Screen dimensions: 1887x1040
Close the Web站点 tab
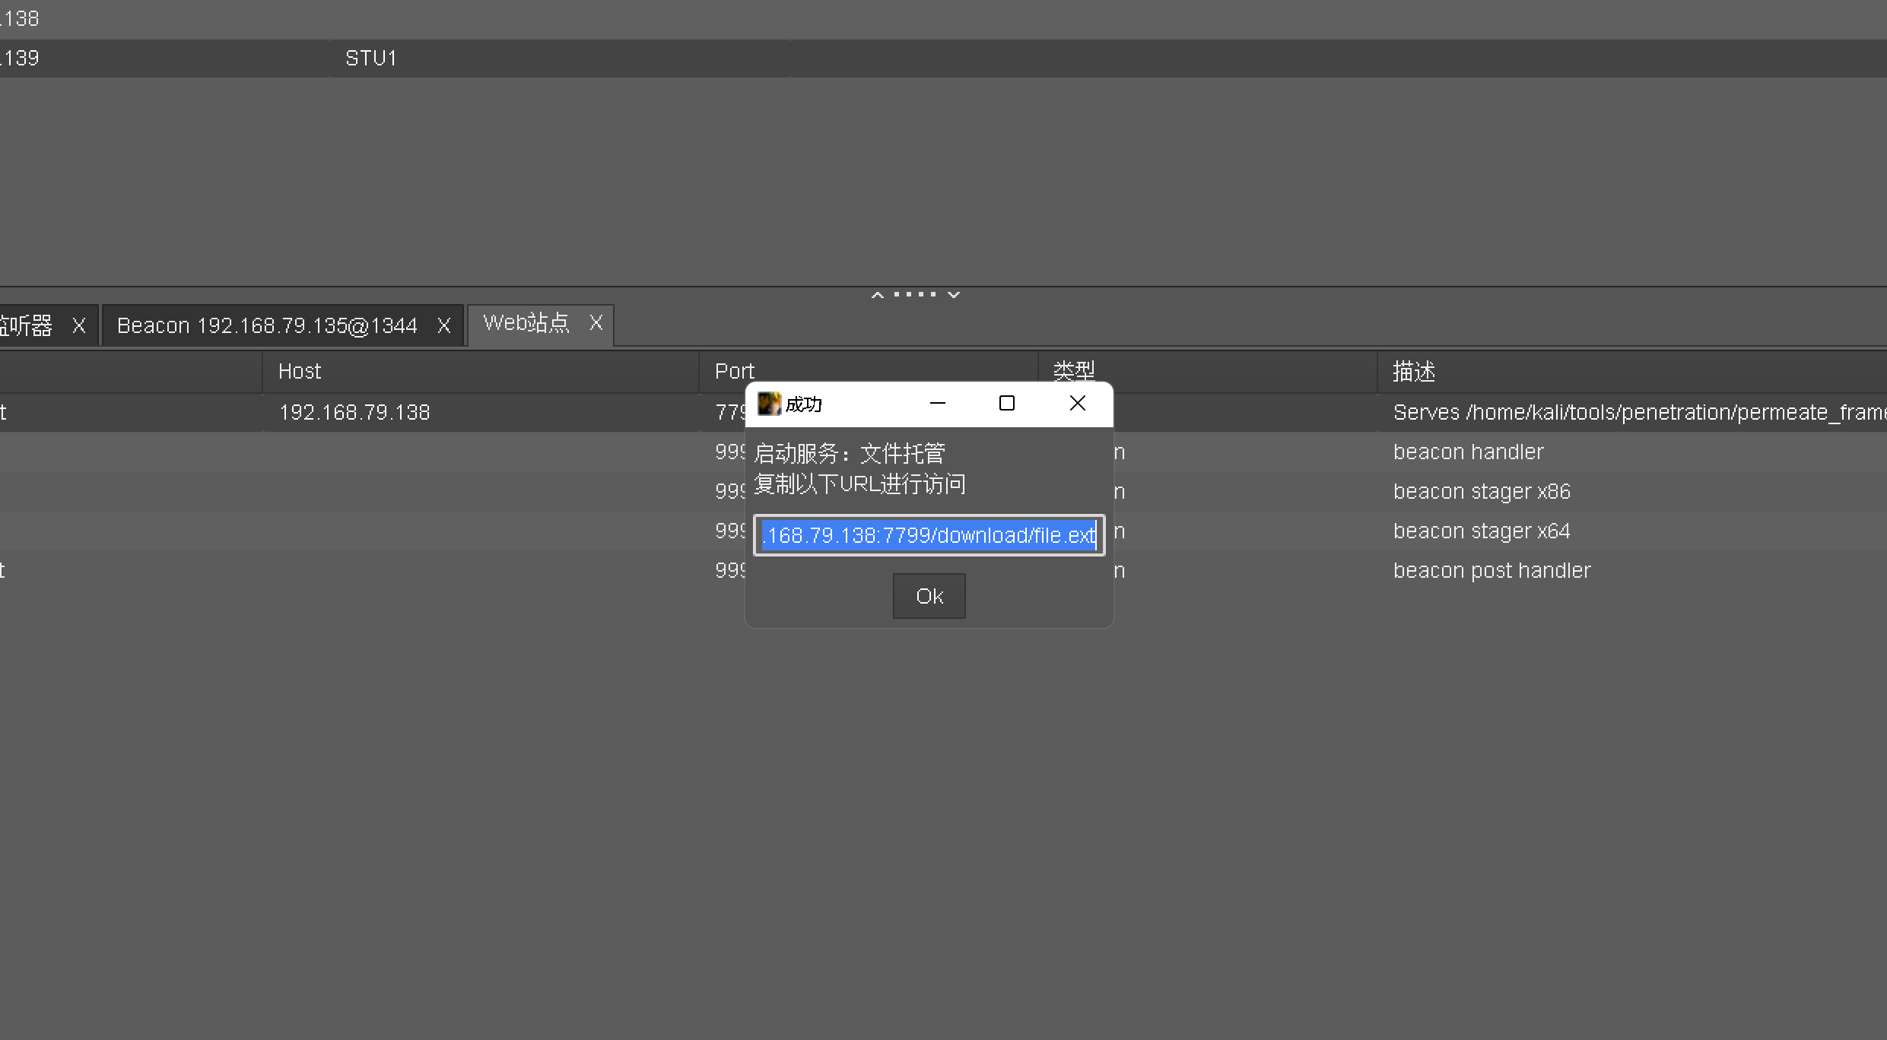click(x=596, y=323)
